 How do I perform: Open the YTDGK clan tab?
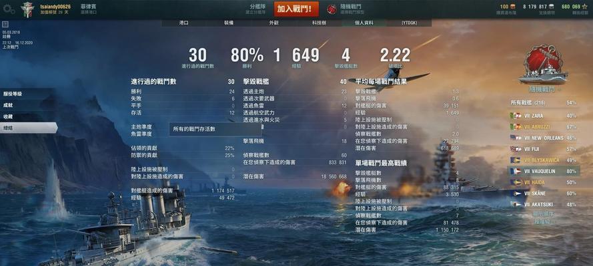(409, 23)
